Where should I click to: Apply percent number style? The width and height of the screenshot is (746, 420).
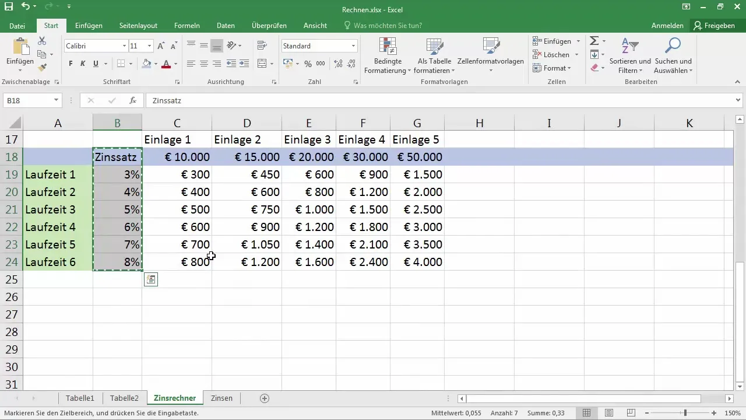pyautogui.click(x=308, y=64)
